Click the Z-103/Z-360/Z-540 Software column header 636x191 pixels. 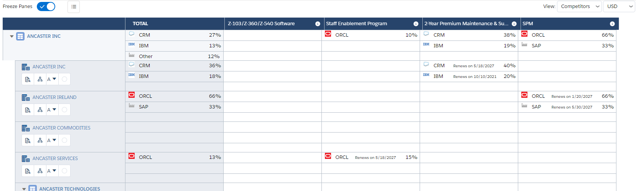[x=274, y=24]
